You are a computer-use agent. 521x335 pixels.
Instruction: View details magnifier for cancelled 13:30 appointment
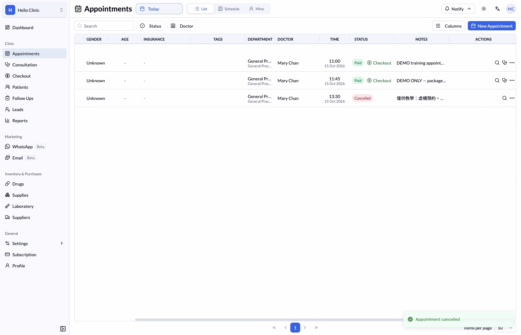click(505, 98)
